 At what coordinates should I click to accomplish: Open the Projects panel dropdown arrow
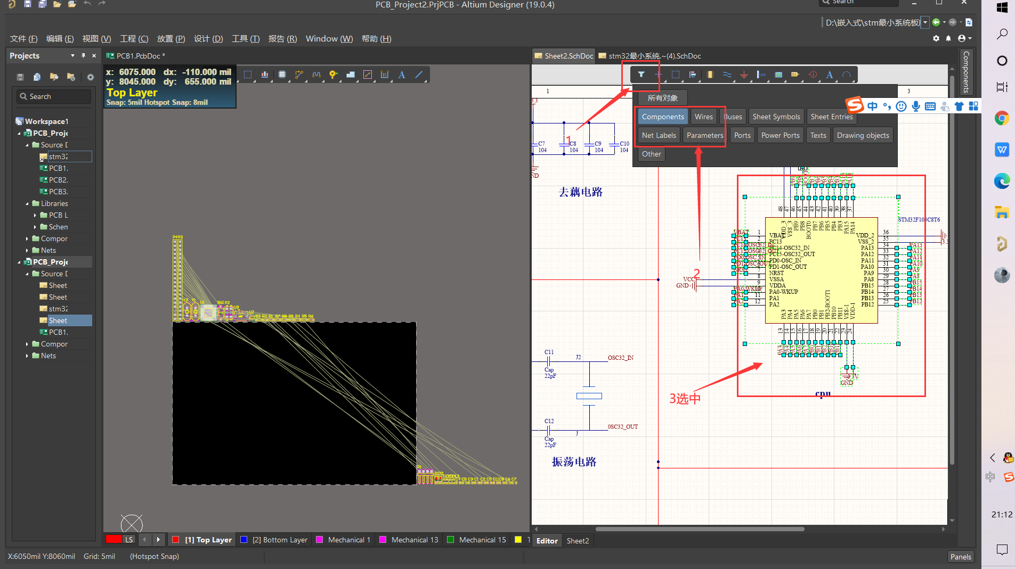tap(72, 55)
